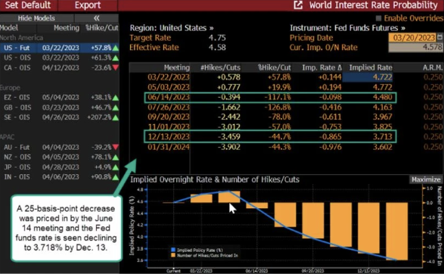Select the 12/13/2023 meeting row
This screenshot has height=274, width=444.
click(286, 136)
